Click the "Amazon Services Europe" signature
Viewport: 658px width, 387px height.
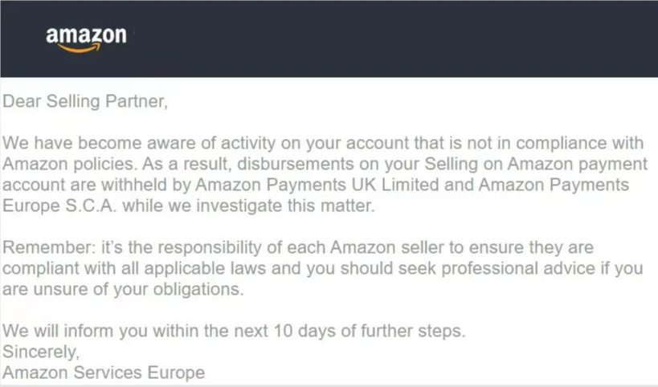(x=104, y=373)
